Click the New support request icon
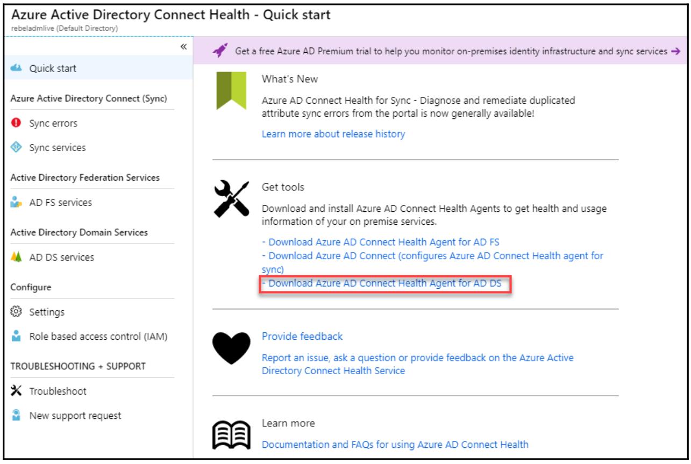This screenshot has width=691, height=464. point(17,416)
